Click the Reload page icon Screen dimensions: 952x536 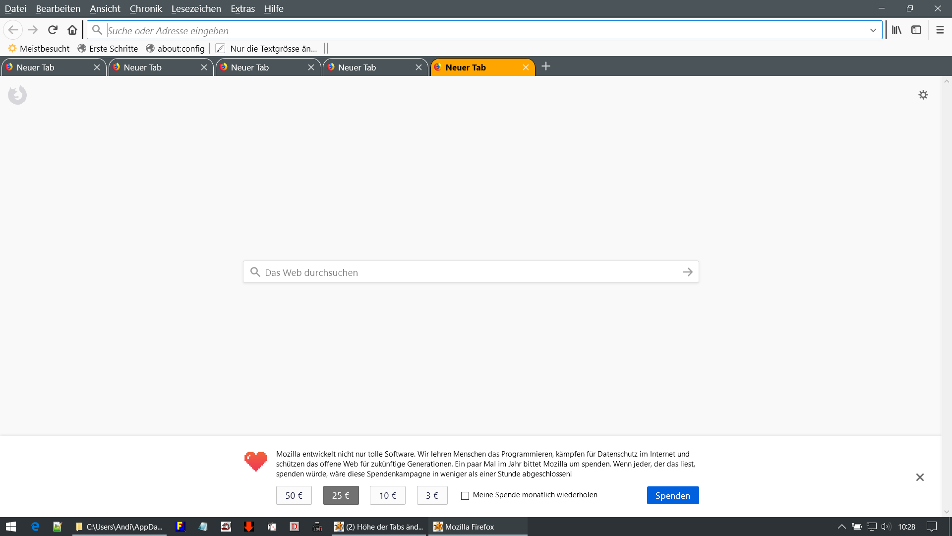[x=53, y=30]
